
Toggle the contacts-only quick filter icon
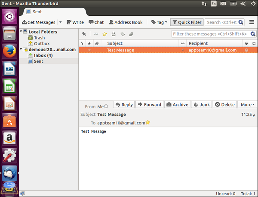(x=114, y=34)
